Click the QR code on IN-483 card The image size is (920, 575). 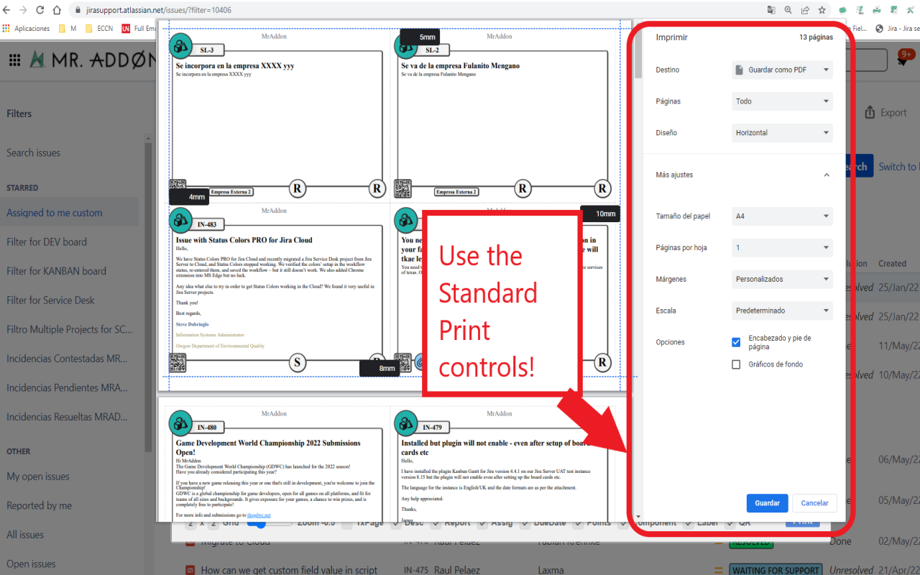point(178,362)
